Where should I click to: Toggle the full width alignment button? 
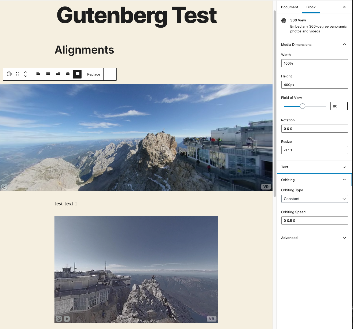(77, 74)
